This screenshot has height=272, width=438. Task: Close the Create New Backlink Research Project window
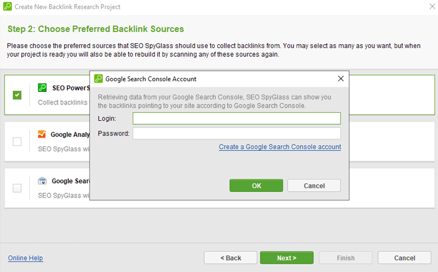pyautogui.click(x=432, y=6)
